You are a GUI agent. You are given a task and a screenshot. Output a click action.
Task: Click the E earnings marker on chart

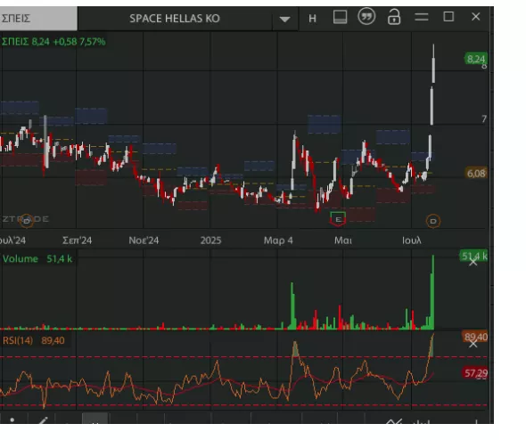click(x=338, y=219)
